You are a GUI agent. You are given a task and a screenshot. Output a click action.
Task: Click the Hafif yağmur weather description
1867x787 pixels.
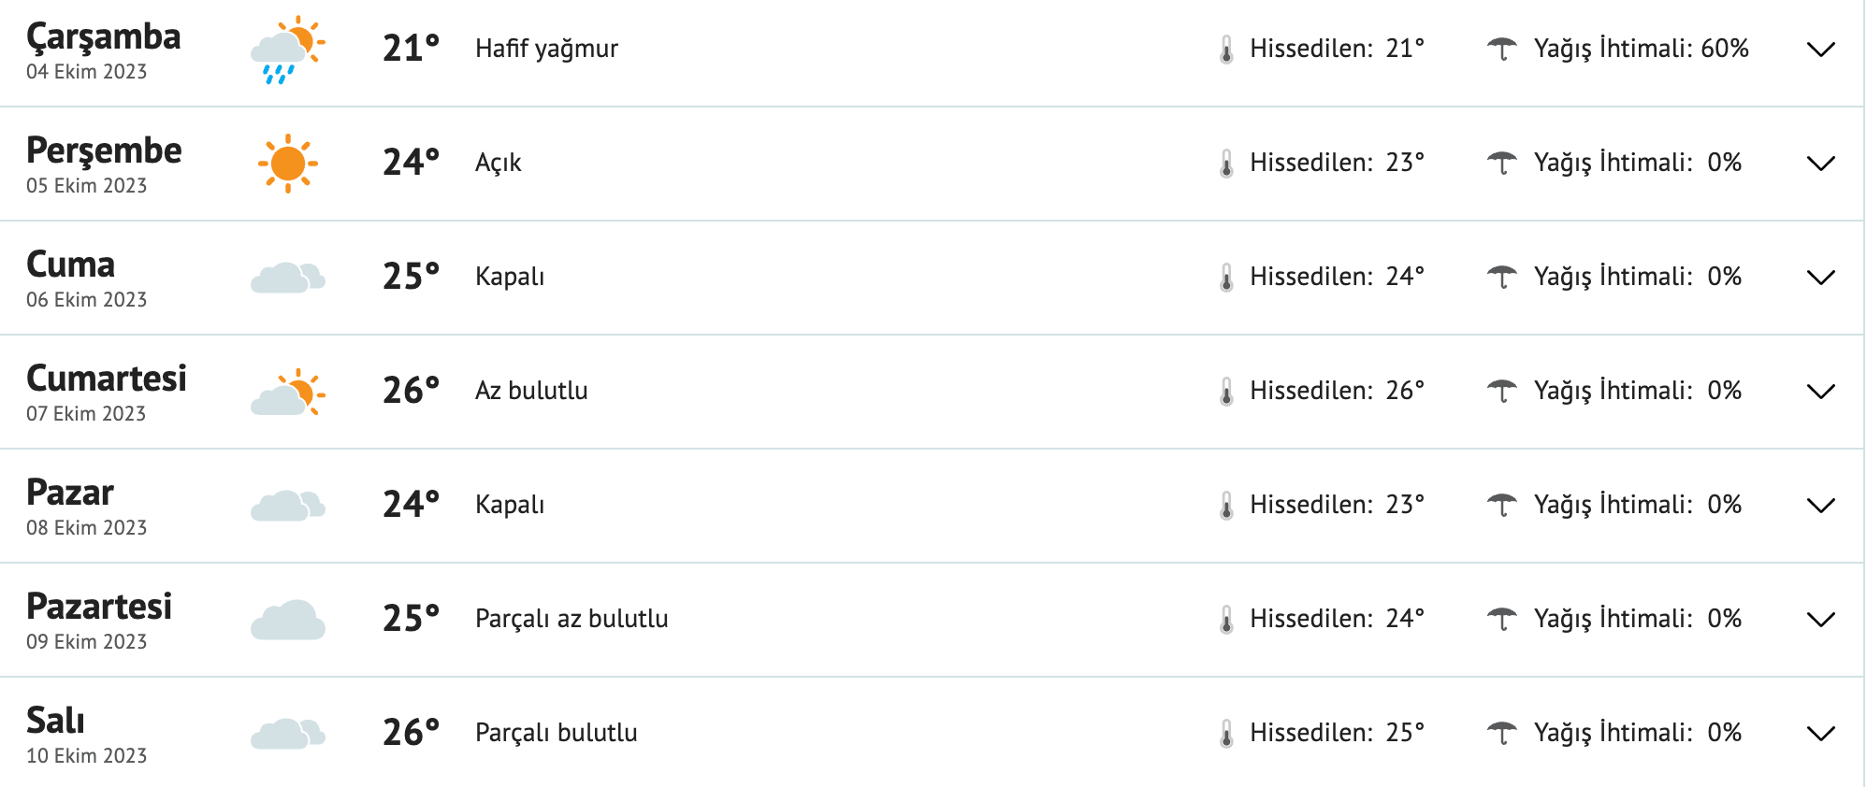(x=546, y=49)
